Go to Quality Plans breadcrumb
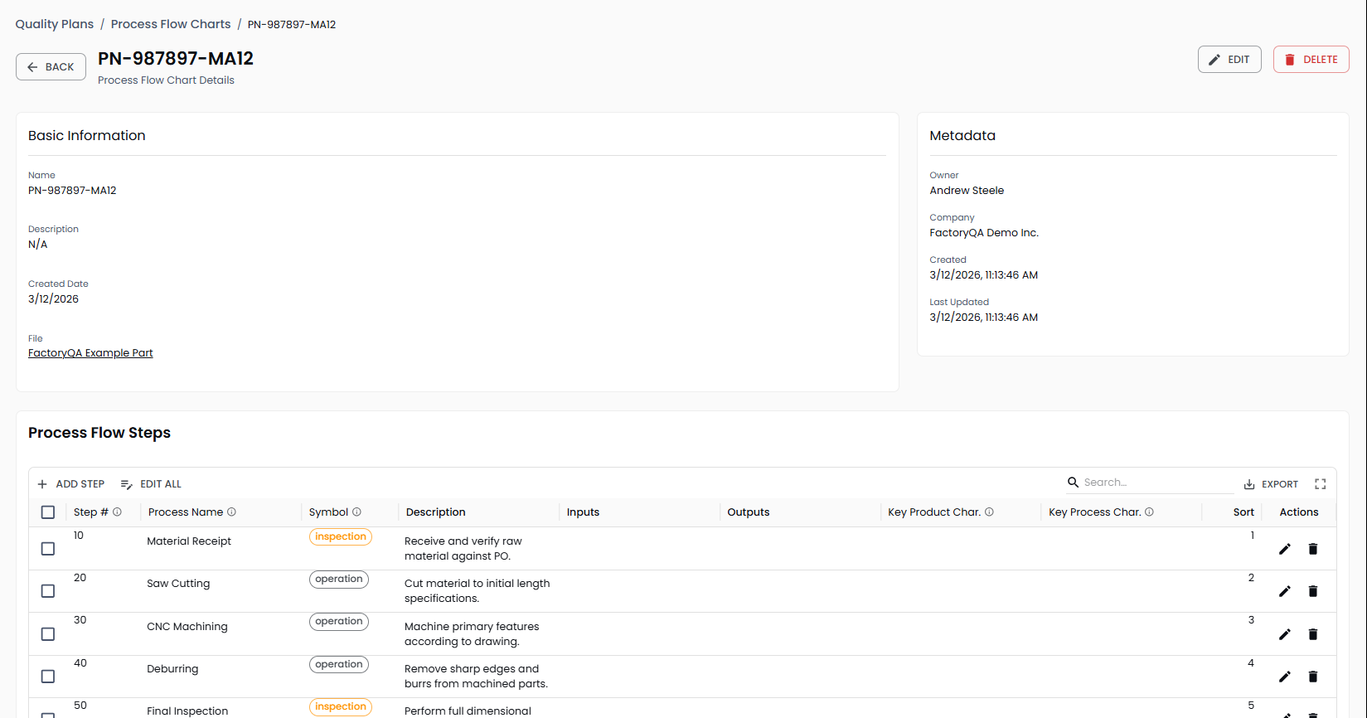The height and width of the screenshot is (718, 1367). [55, 24]
